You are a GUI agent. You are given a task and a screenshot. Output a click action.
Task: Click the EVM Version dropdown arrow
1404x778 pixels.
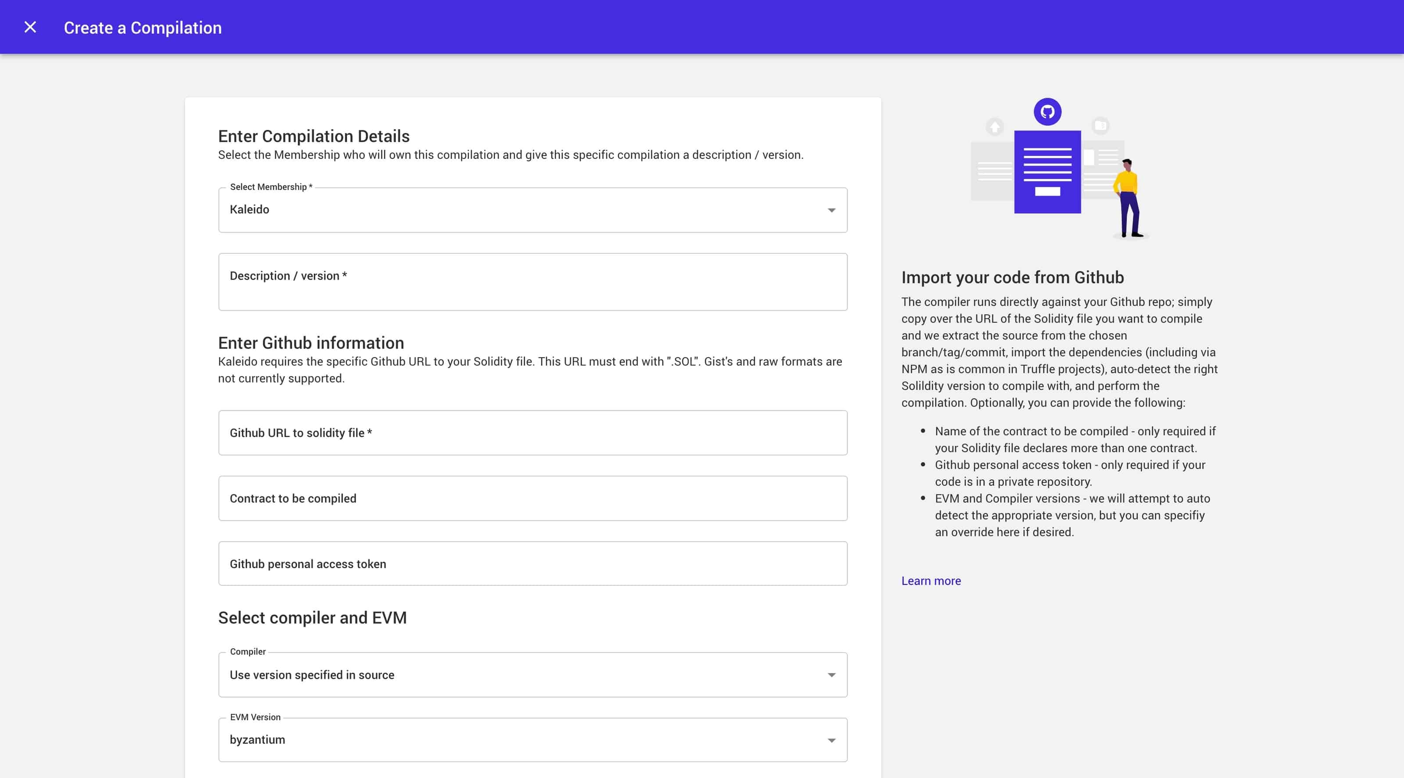[831, 740]
